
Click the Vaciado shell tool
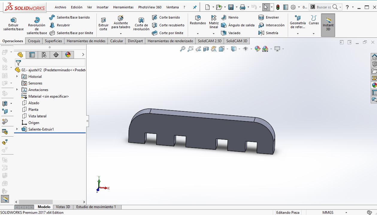point(231,33)
